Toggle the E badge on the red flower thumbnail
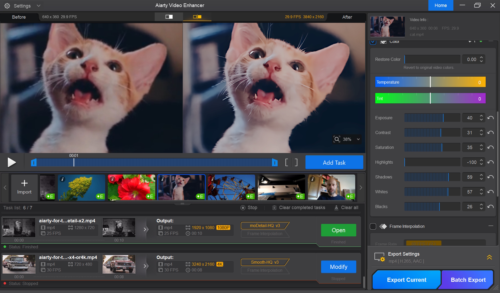500x293 pixels. click(150, 196)
